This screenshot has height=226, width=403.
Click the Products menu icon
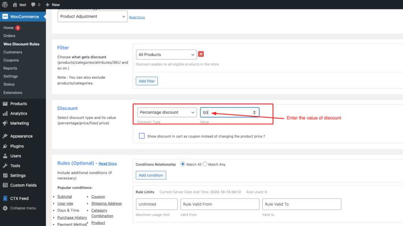[5, 104]
